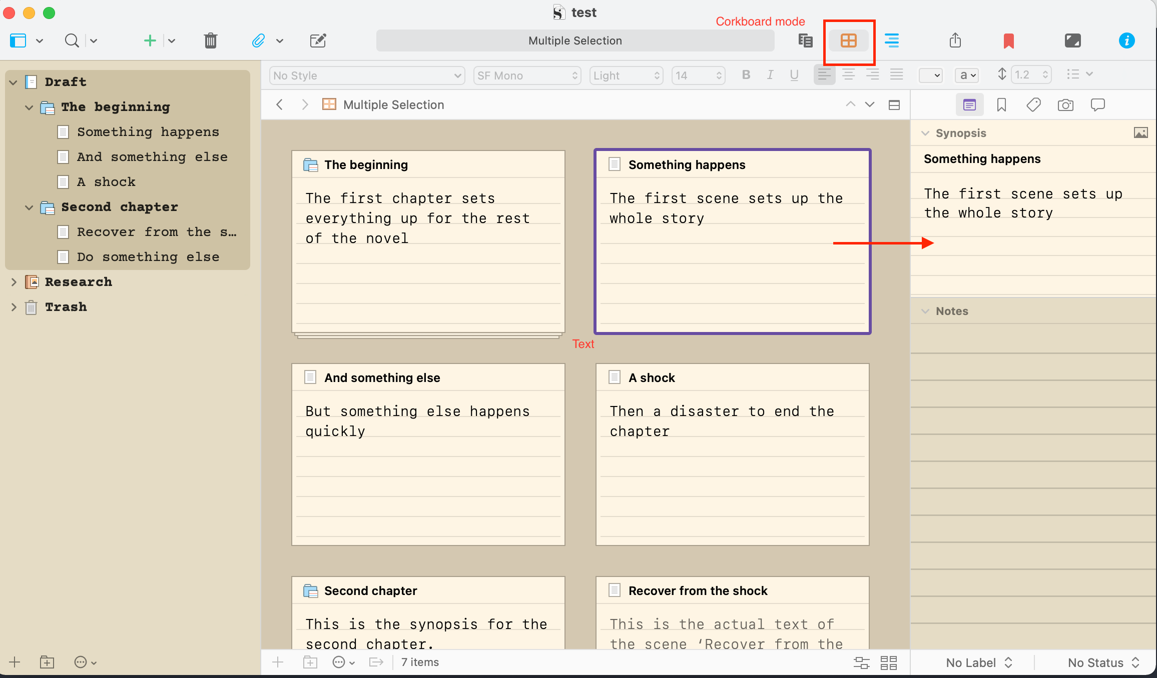Screen dimensions: 1157x678
Task: Switch to Corkboard view mode
Action: click(848, 40)
